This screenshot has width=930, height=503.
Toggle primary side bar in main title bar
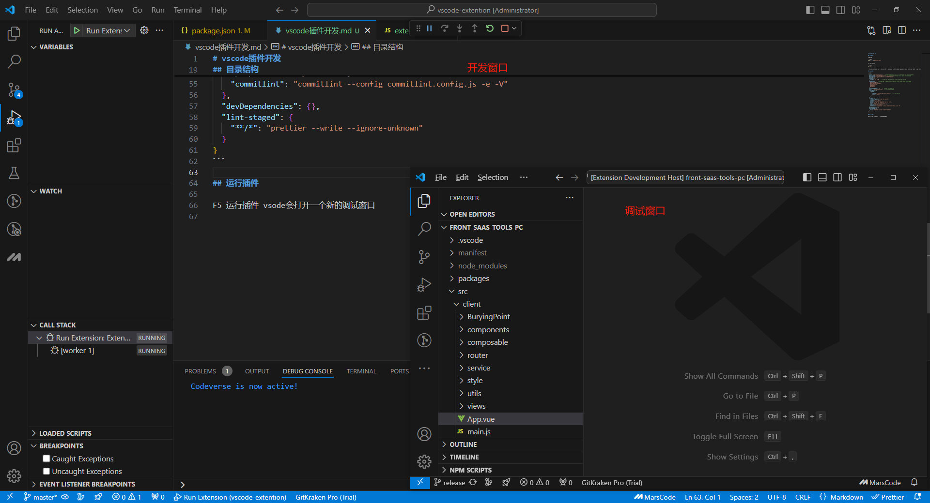pos(810,10)
